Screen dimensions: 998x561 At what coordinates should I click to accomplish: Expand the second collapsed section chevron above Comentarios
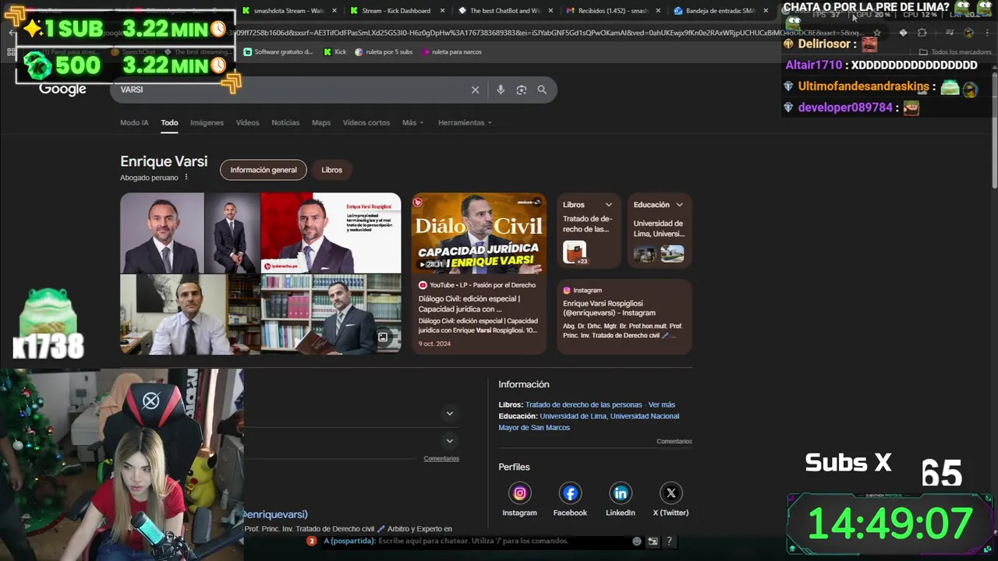click(x=449, y=441)
